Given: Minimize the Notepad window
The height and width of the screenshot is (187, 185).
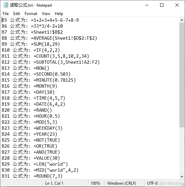Looking at the screenshot, I should [x=147, y=5].
